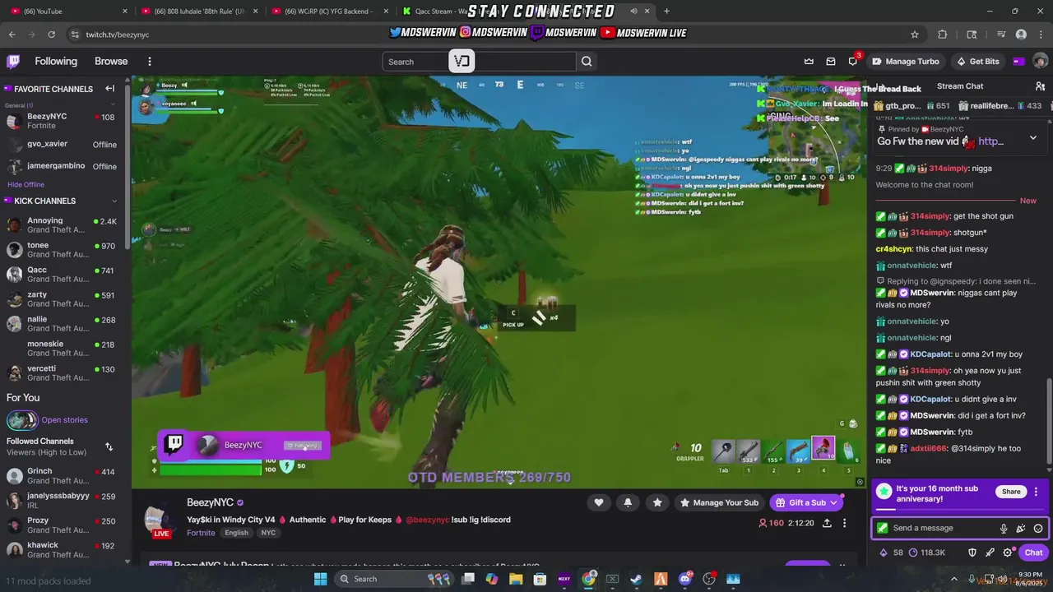The image size is (1053, 592).
Task: Bookmark this page star in address bar
Action: pos(914,35)
